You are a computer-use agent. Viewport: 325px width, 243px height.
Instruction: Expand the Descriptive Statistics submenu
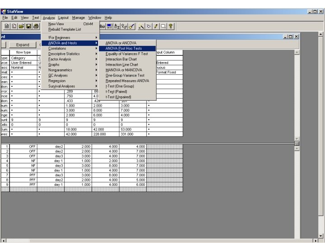tap(70, 54)
